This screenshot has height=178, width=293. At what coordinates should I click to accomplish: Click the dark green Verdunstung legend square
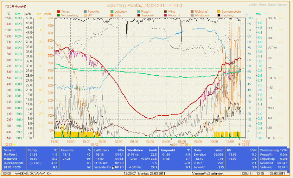(x=58, y=15)
